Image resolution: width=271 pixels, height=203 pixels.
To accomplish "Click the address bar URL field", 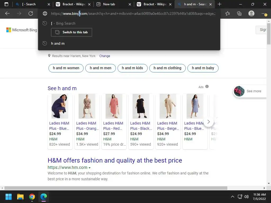I will click(133, 13).
